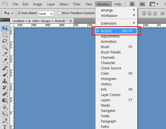The image size is (166, 129).
Task: Select the Gradient tool
Action: pyautogui.click(x=5, y=100)
